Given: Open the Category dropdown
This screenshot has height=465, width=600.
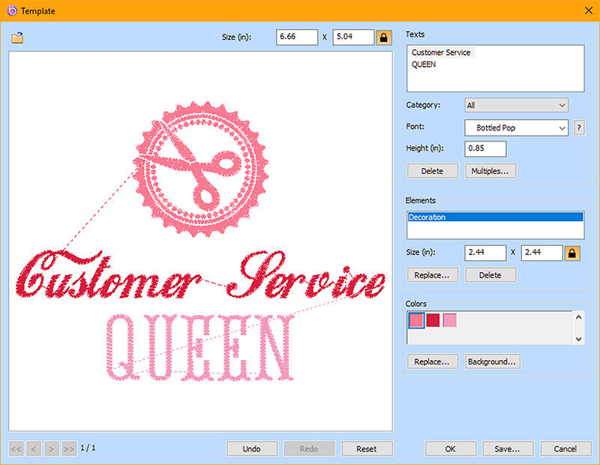Looking at the screenshot, I should click(x=516, y=106).
